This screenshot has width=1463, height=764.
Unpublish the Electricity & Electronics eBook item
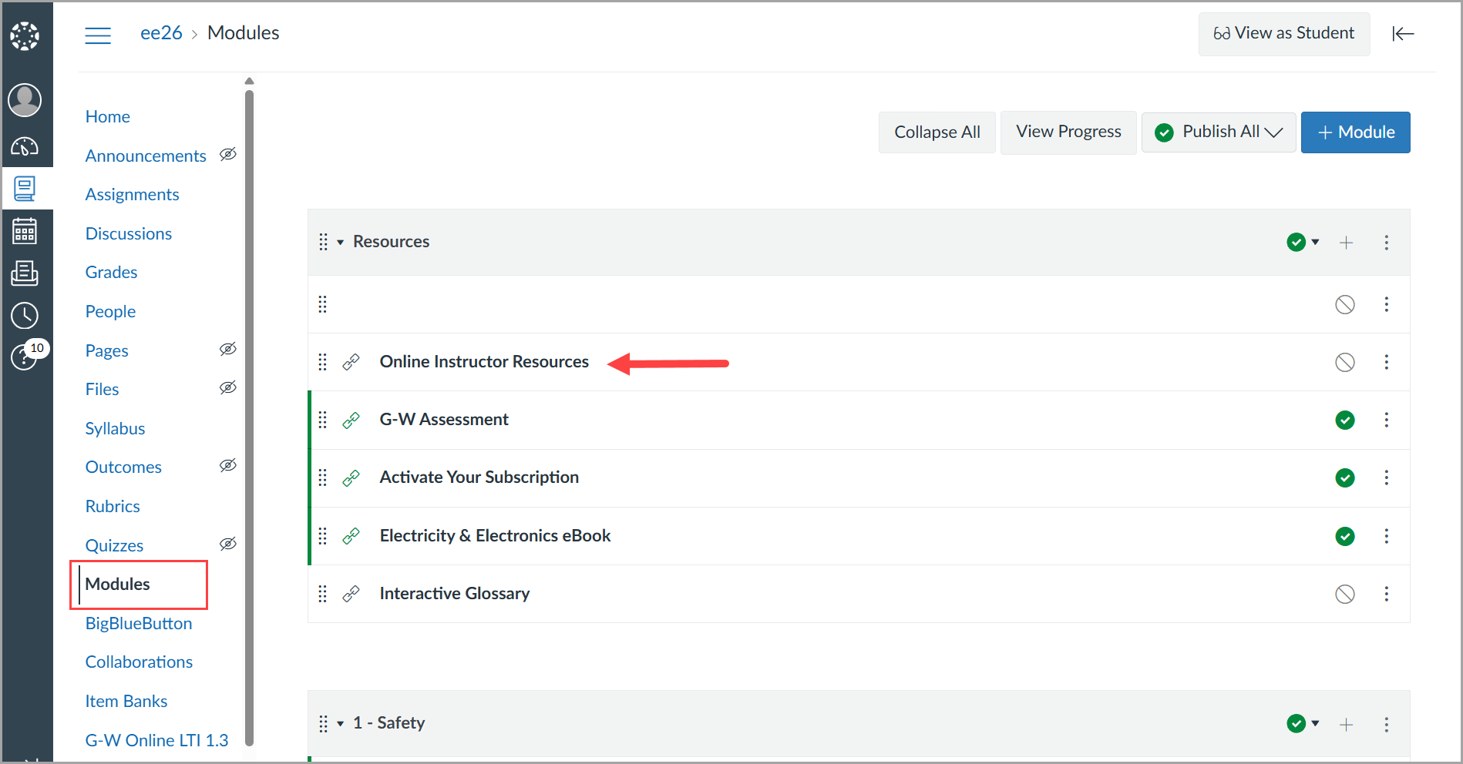(1344, 536)
